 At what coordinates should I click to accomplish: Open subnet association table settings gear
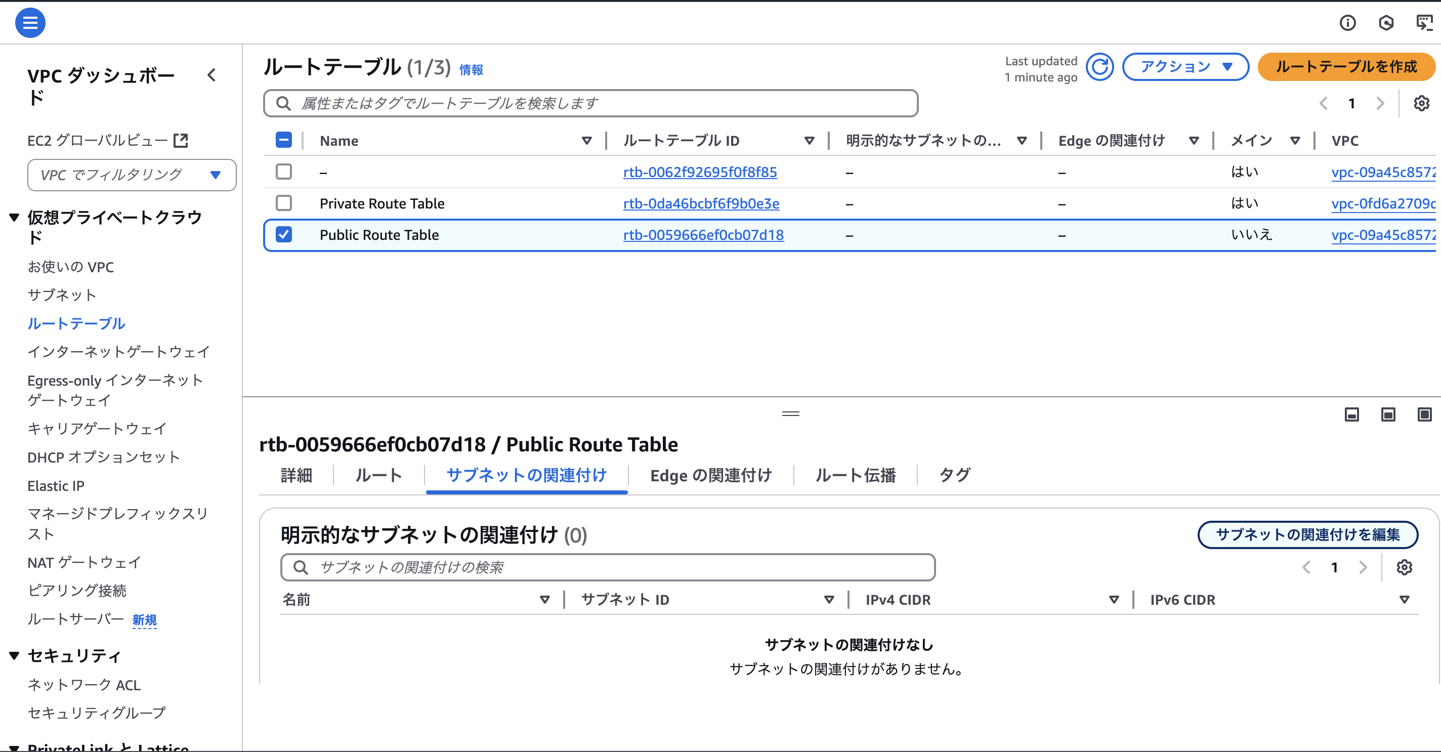click(x=1404, y=567)
